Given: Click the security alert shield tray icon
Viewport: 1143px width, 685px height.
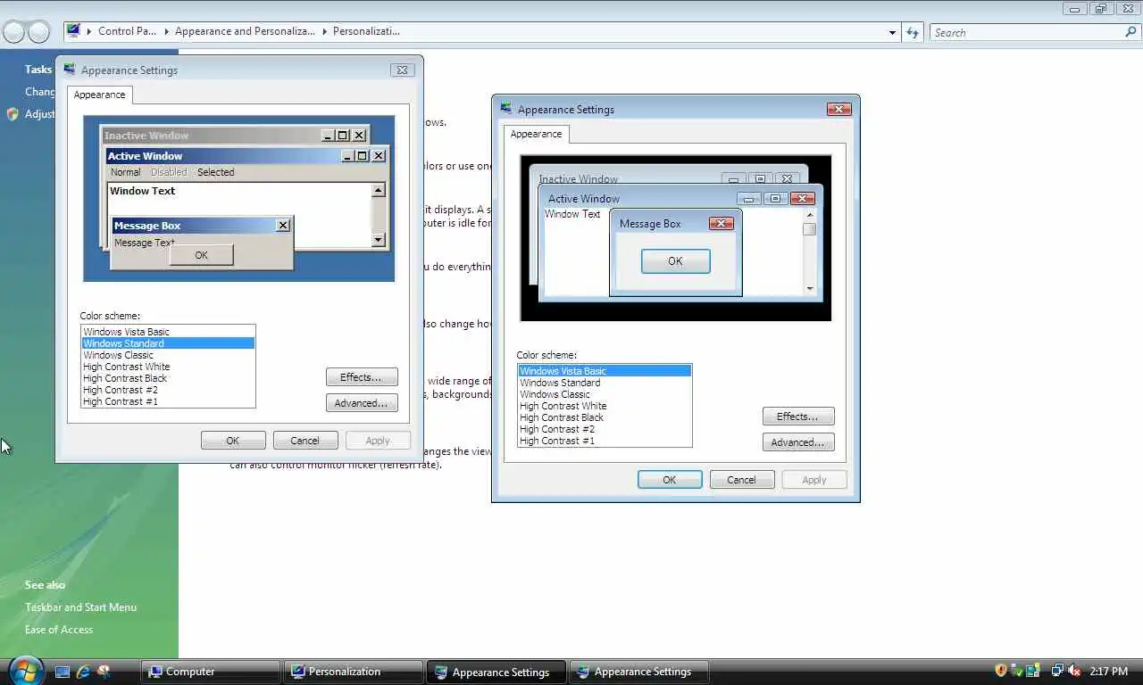Looking at the screenshot, I should (1001, 671).
